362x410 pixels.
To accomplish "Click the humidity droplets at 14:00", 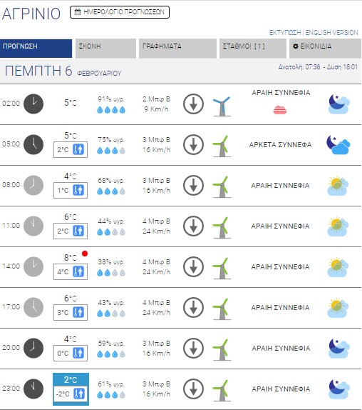I will click(111, 273).
